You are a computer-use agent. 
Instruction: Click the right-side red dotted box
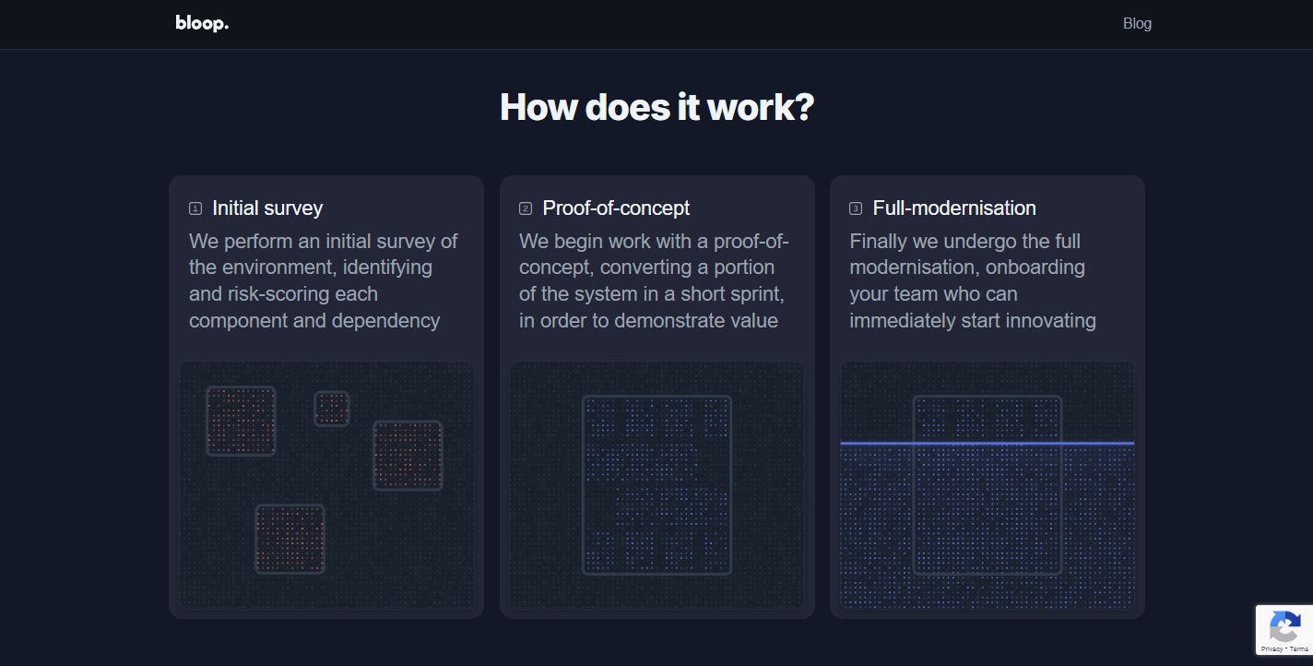click(408, 456)
